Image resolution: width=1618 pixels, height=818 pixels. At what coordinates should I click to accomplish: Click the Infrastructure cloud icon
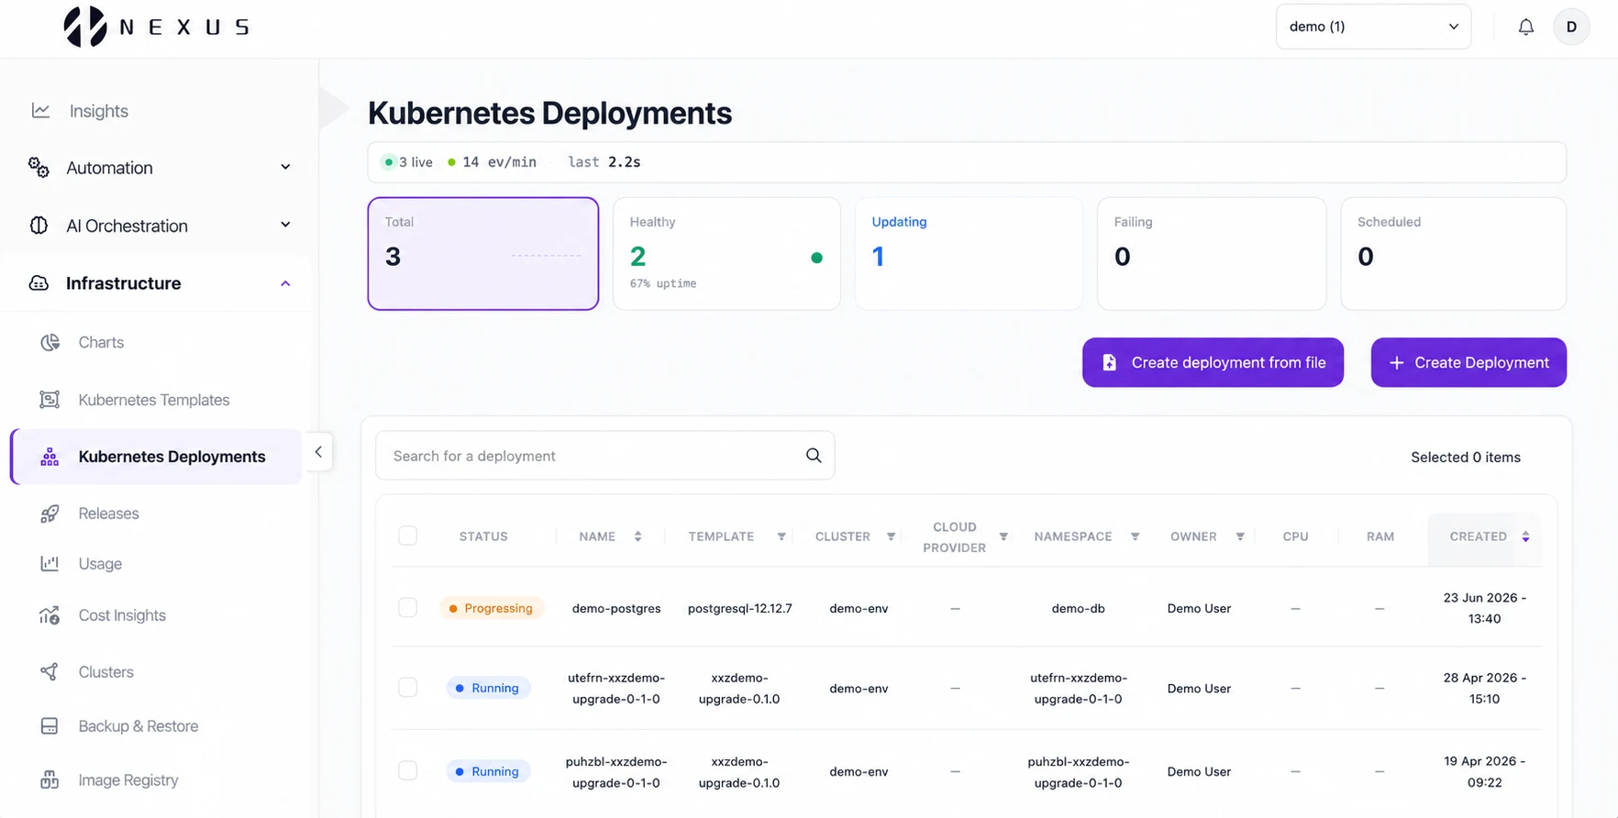[39, 283]
